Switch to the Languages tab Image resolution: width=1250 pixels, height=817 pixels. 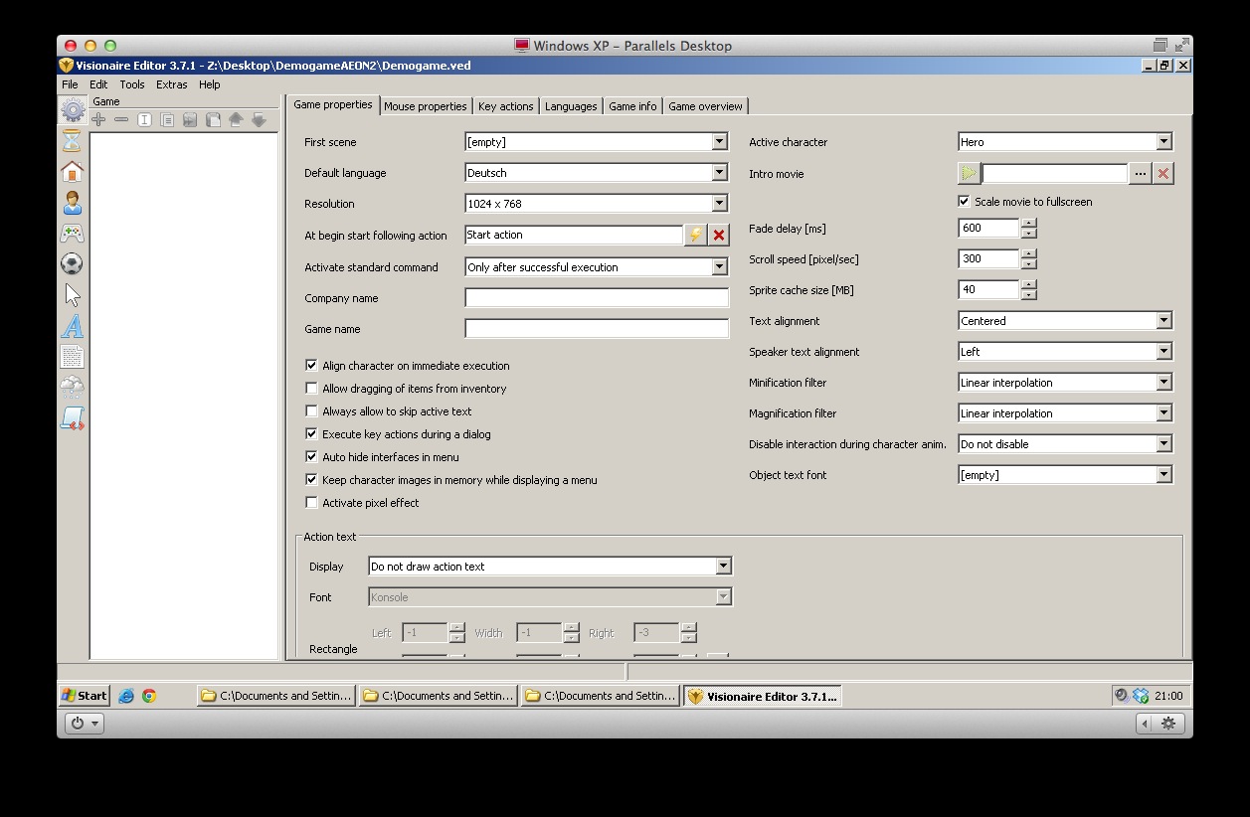coord(571,106)
